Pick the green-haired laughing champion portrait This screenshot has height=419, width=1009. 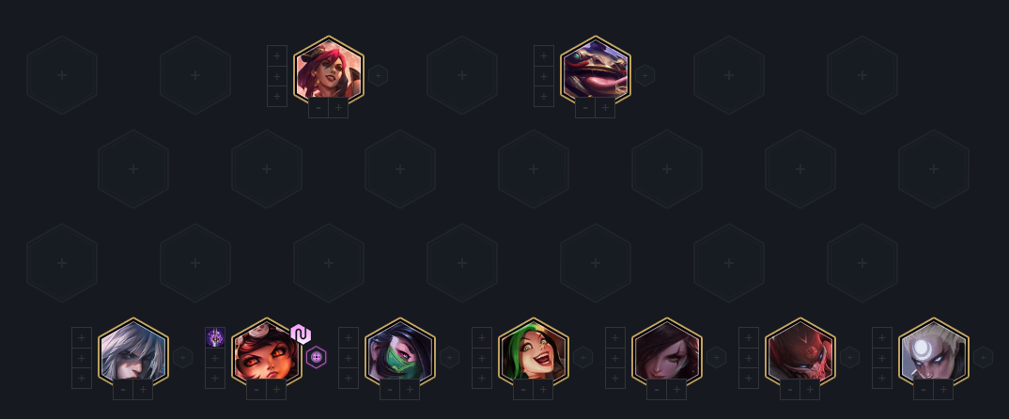tap(534, 351)
